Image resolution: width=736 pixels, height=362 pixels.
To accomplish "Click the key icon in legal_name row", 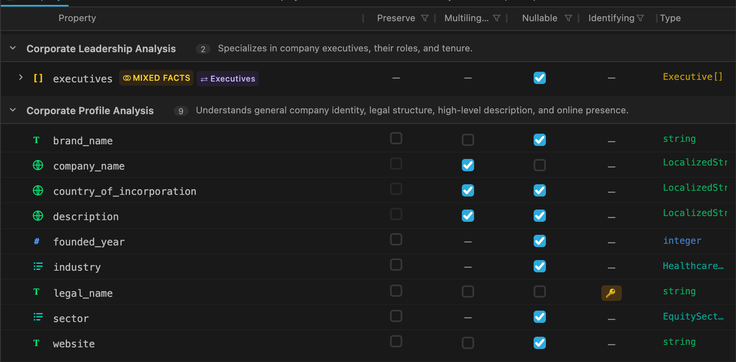I will click(611, 293).
